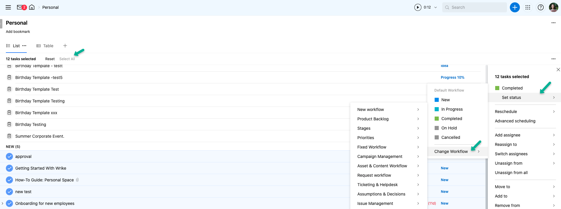The width and height of the screenshot is (561, 209).
Task: Go to the Home icon
Action: point(32,7)
